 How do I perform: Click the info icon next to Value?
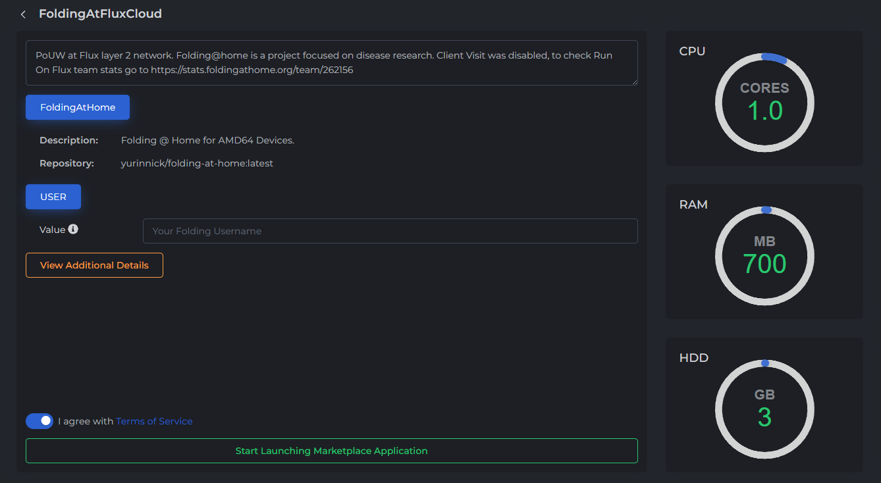(73, 230)
